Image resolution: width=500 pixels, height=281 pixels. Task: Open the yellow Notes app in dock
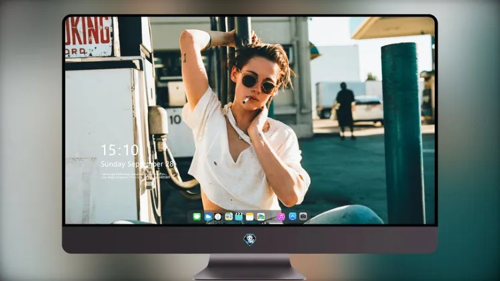pyautogui.click(x=250, y=217)
